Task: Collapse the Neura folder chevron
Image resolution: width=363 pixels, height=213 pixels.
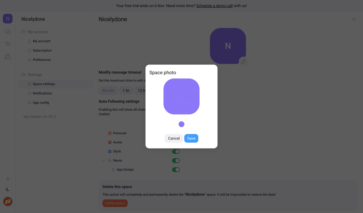Action: click(103, 160)
